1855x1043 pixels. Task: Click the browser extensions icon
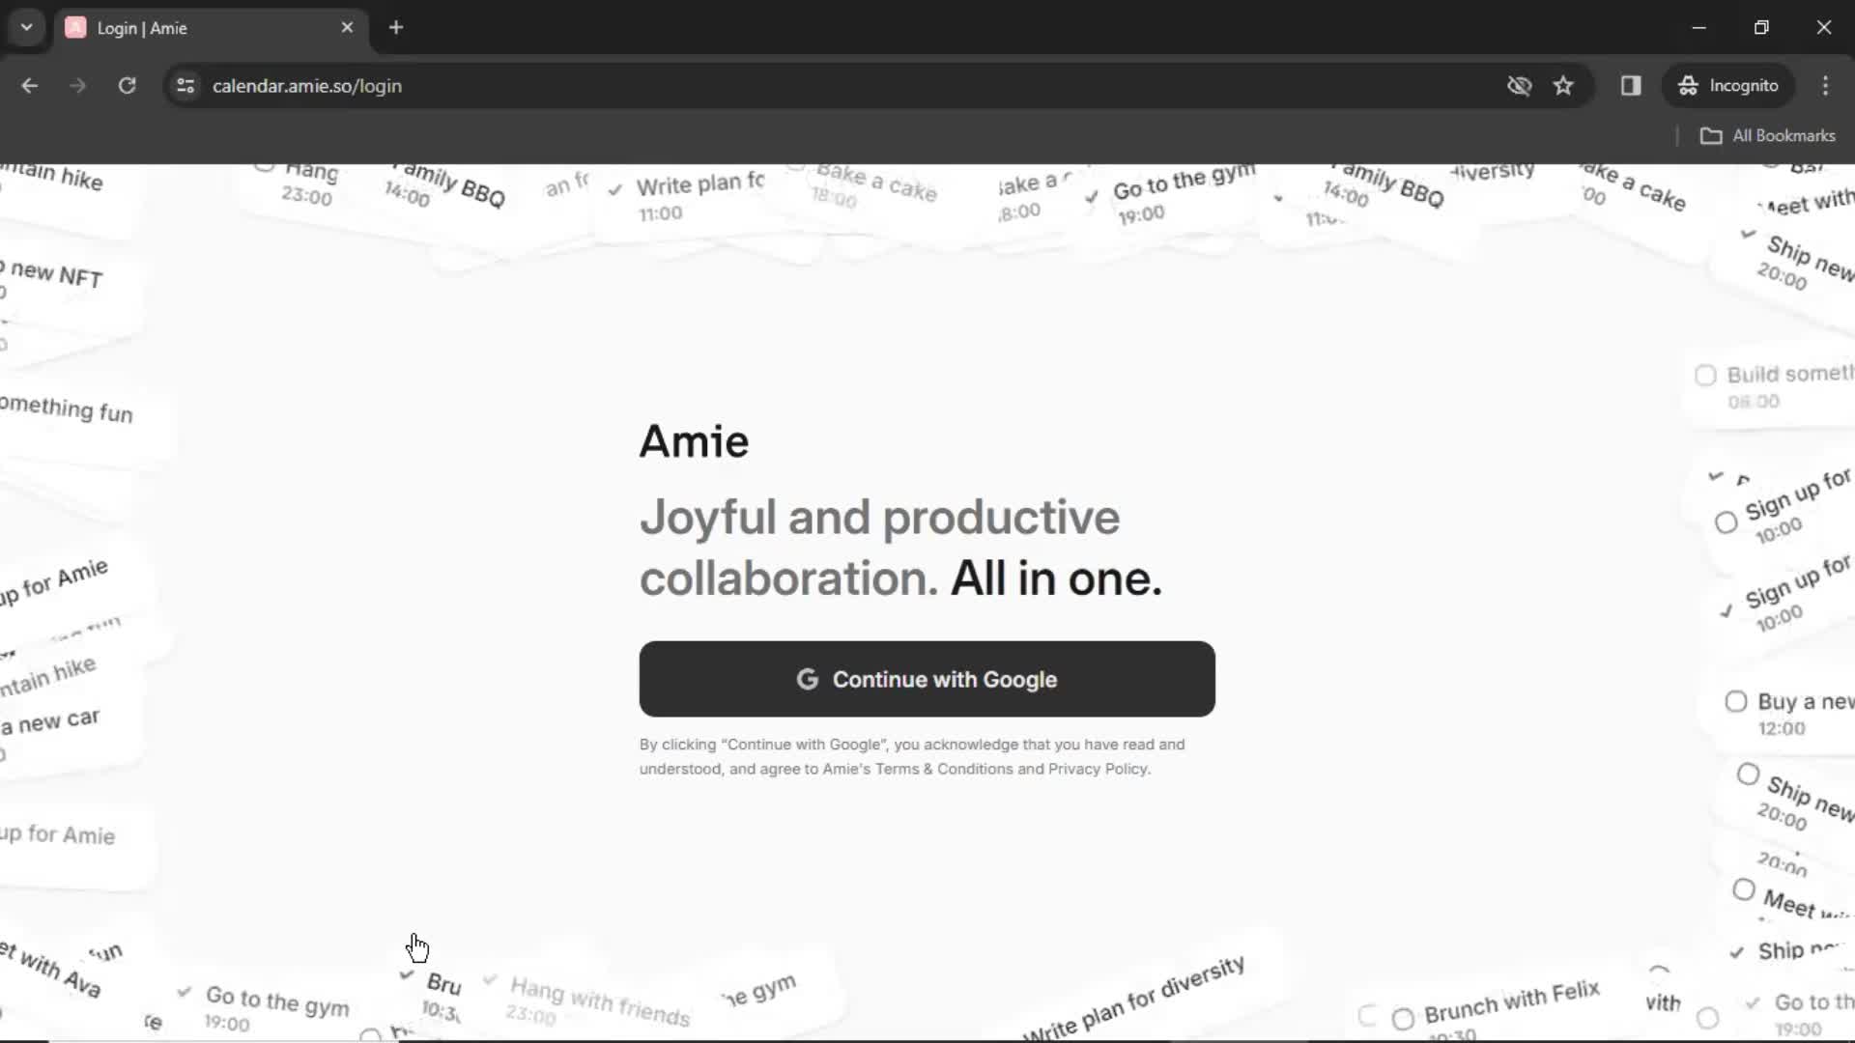point(1631,85)
